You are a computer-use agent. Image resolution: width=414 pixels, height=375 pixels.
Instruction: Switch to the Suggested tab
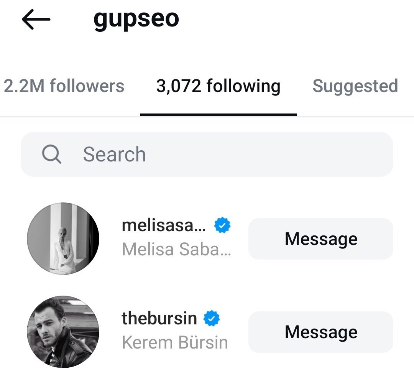(355, 86)
